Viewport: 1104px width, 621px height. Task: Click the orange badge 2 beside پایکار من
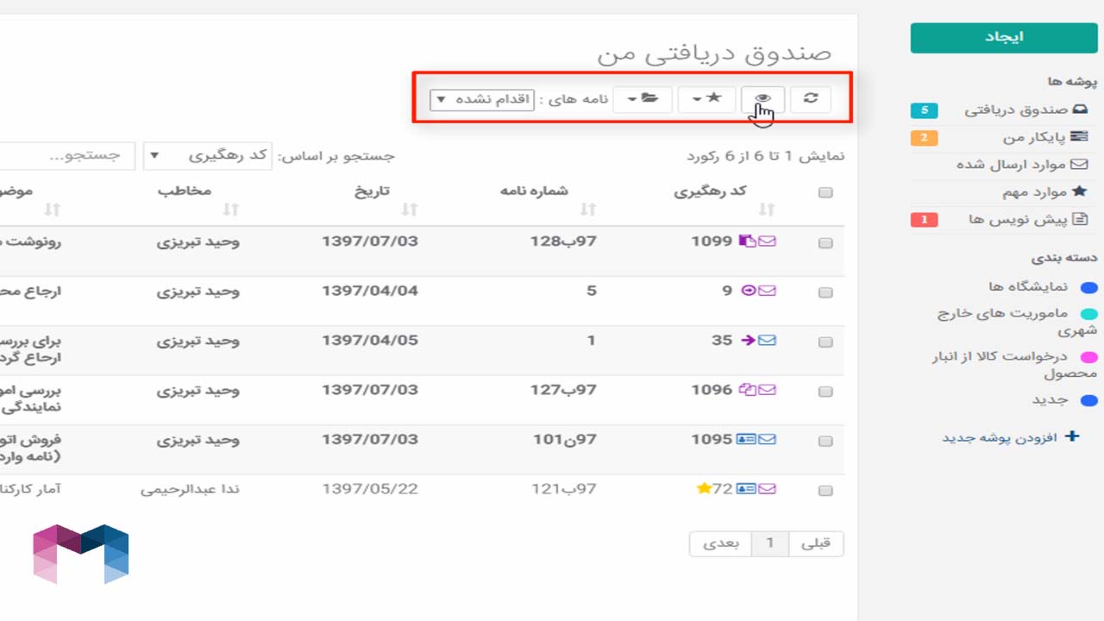pos(924,138)
